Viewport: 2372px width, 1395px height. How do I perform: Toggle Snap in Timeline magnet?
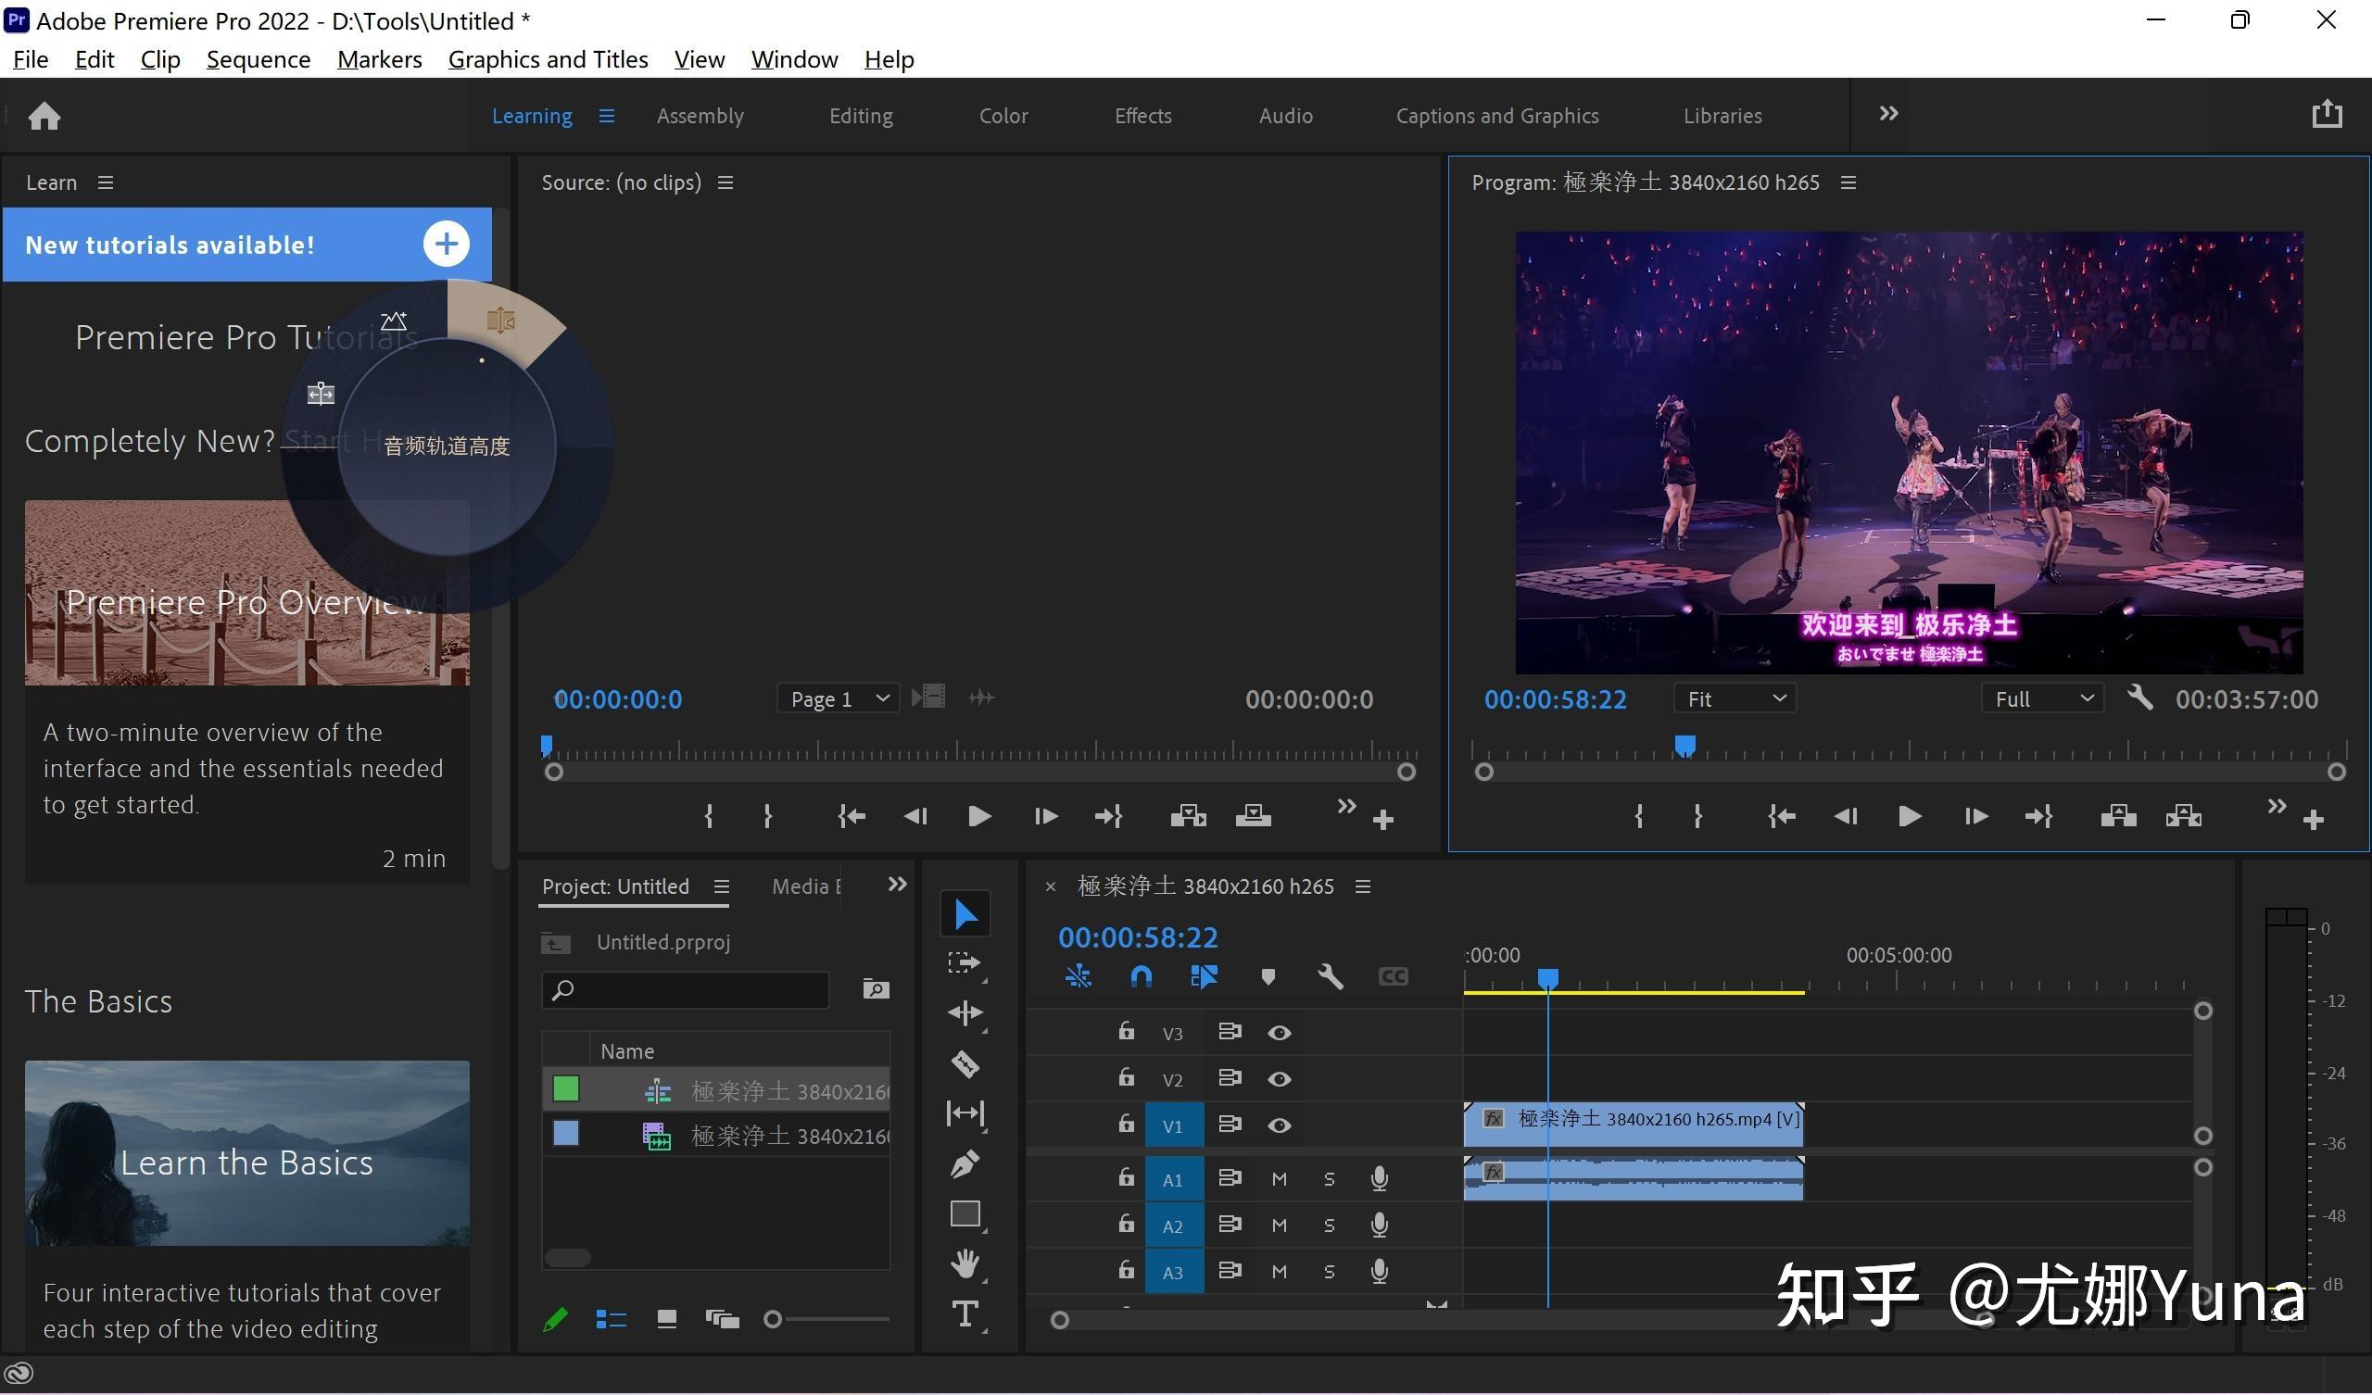(x=1141, y=977)
